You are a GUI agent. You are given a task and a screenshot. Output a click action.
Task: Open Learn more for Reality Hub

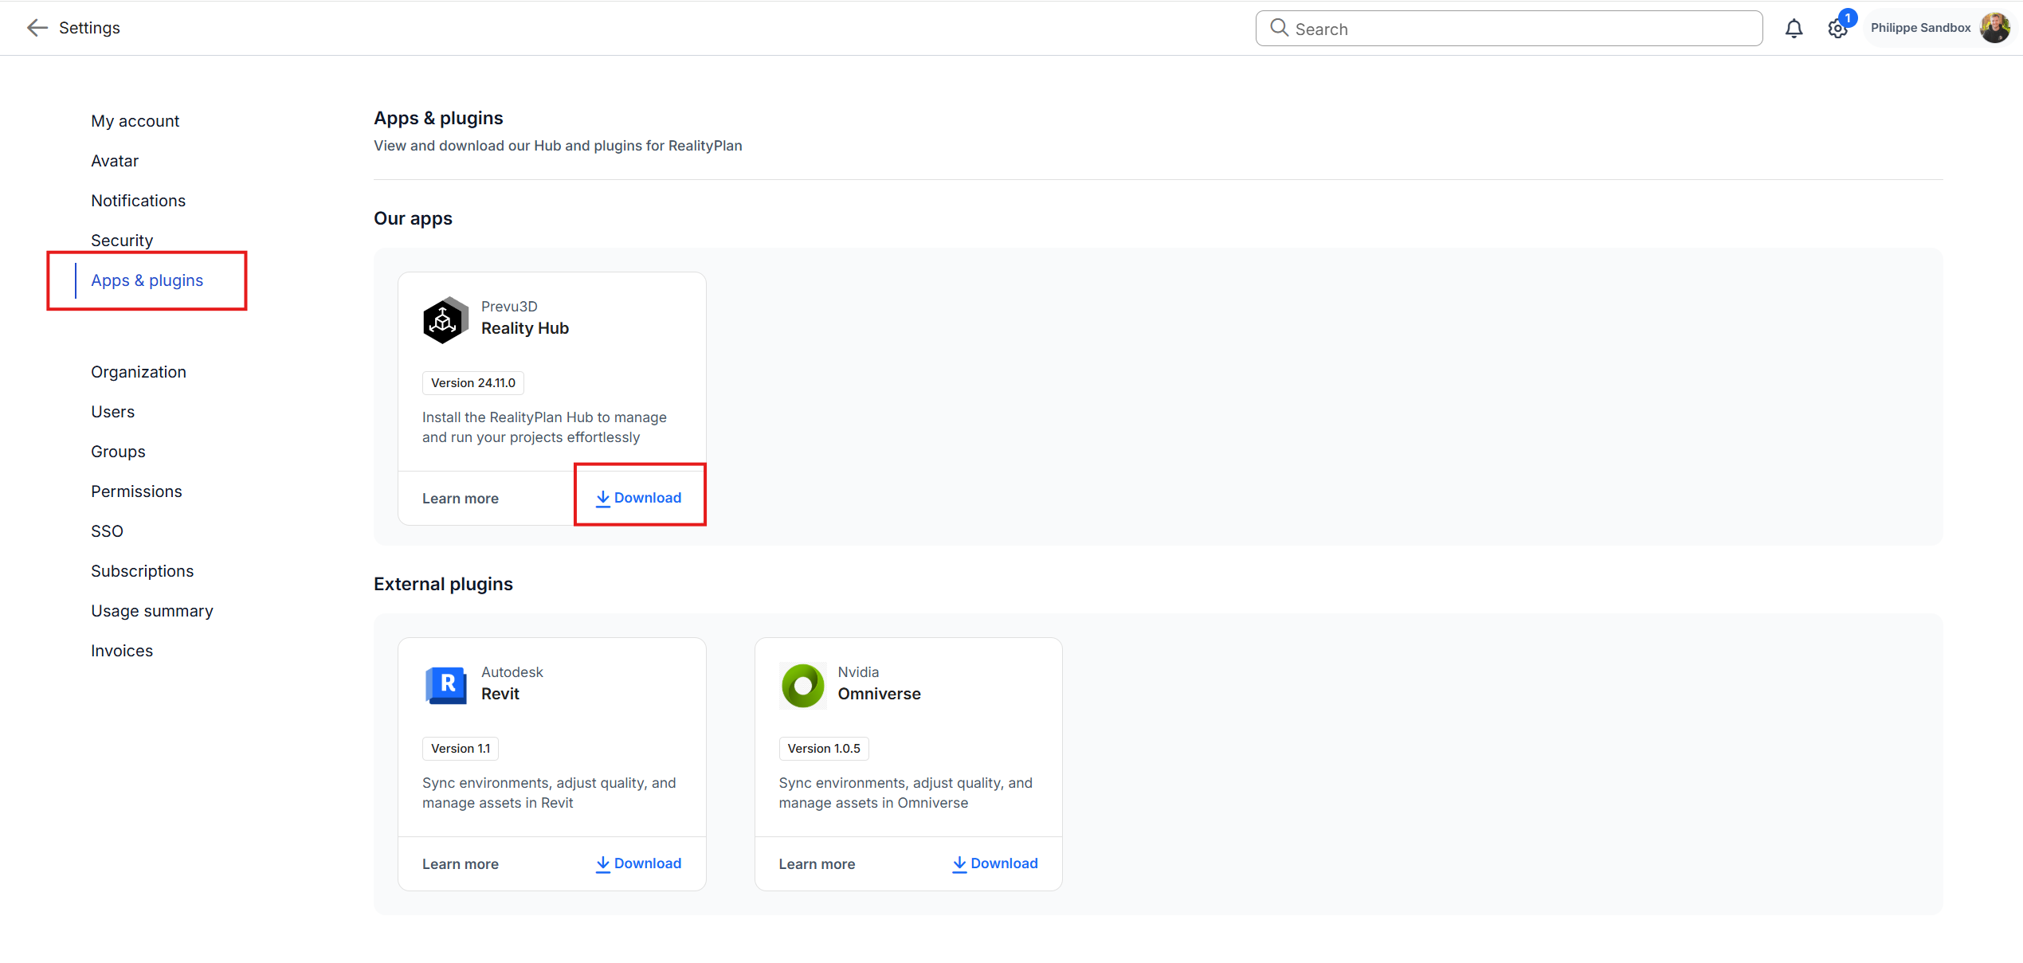pyautogui.click(x=461, y=499)
